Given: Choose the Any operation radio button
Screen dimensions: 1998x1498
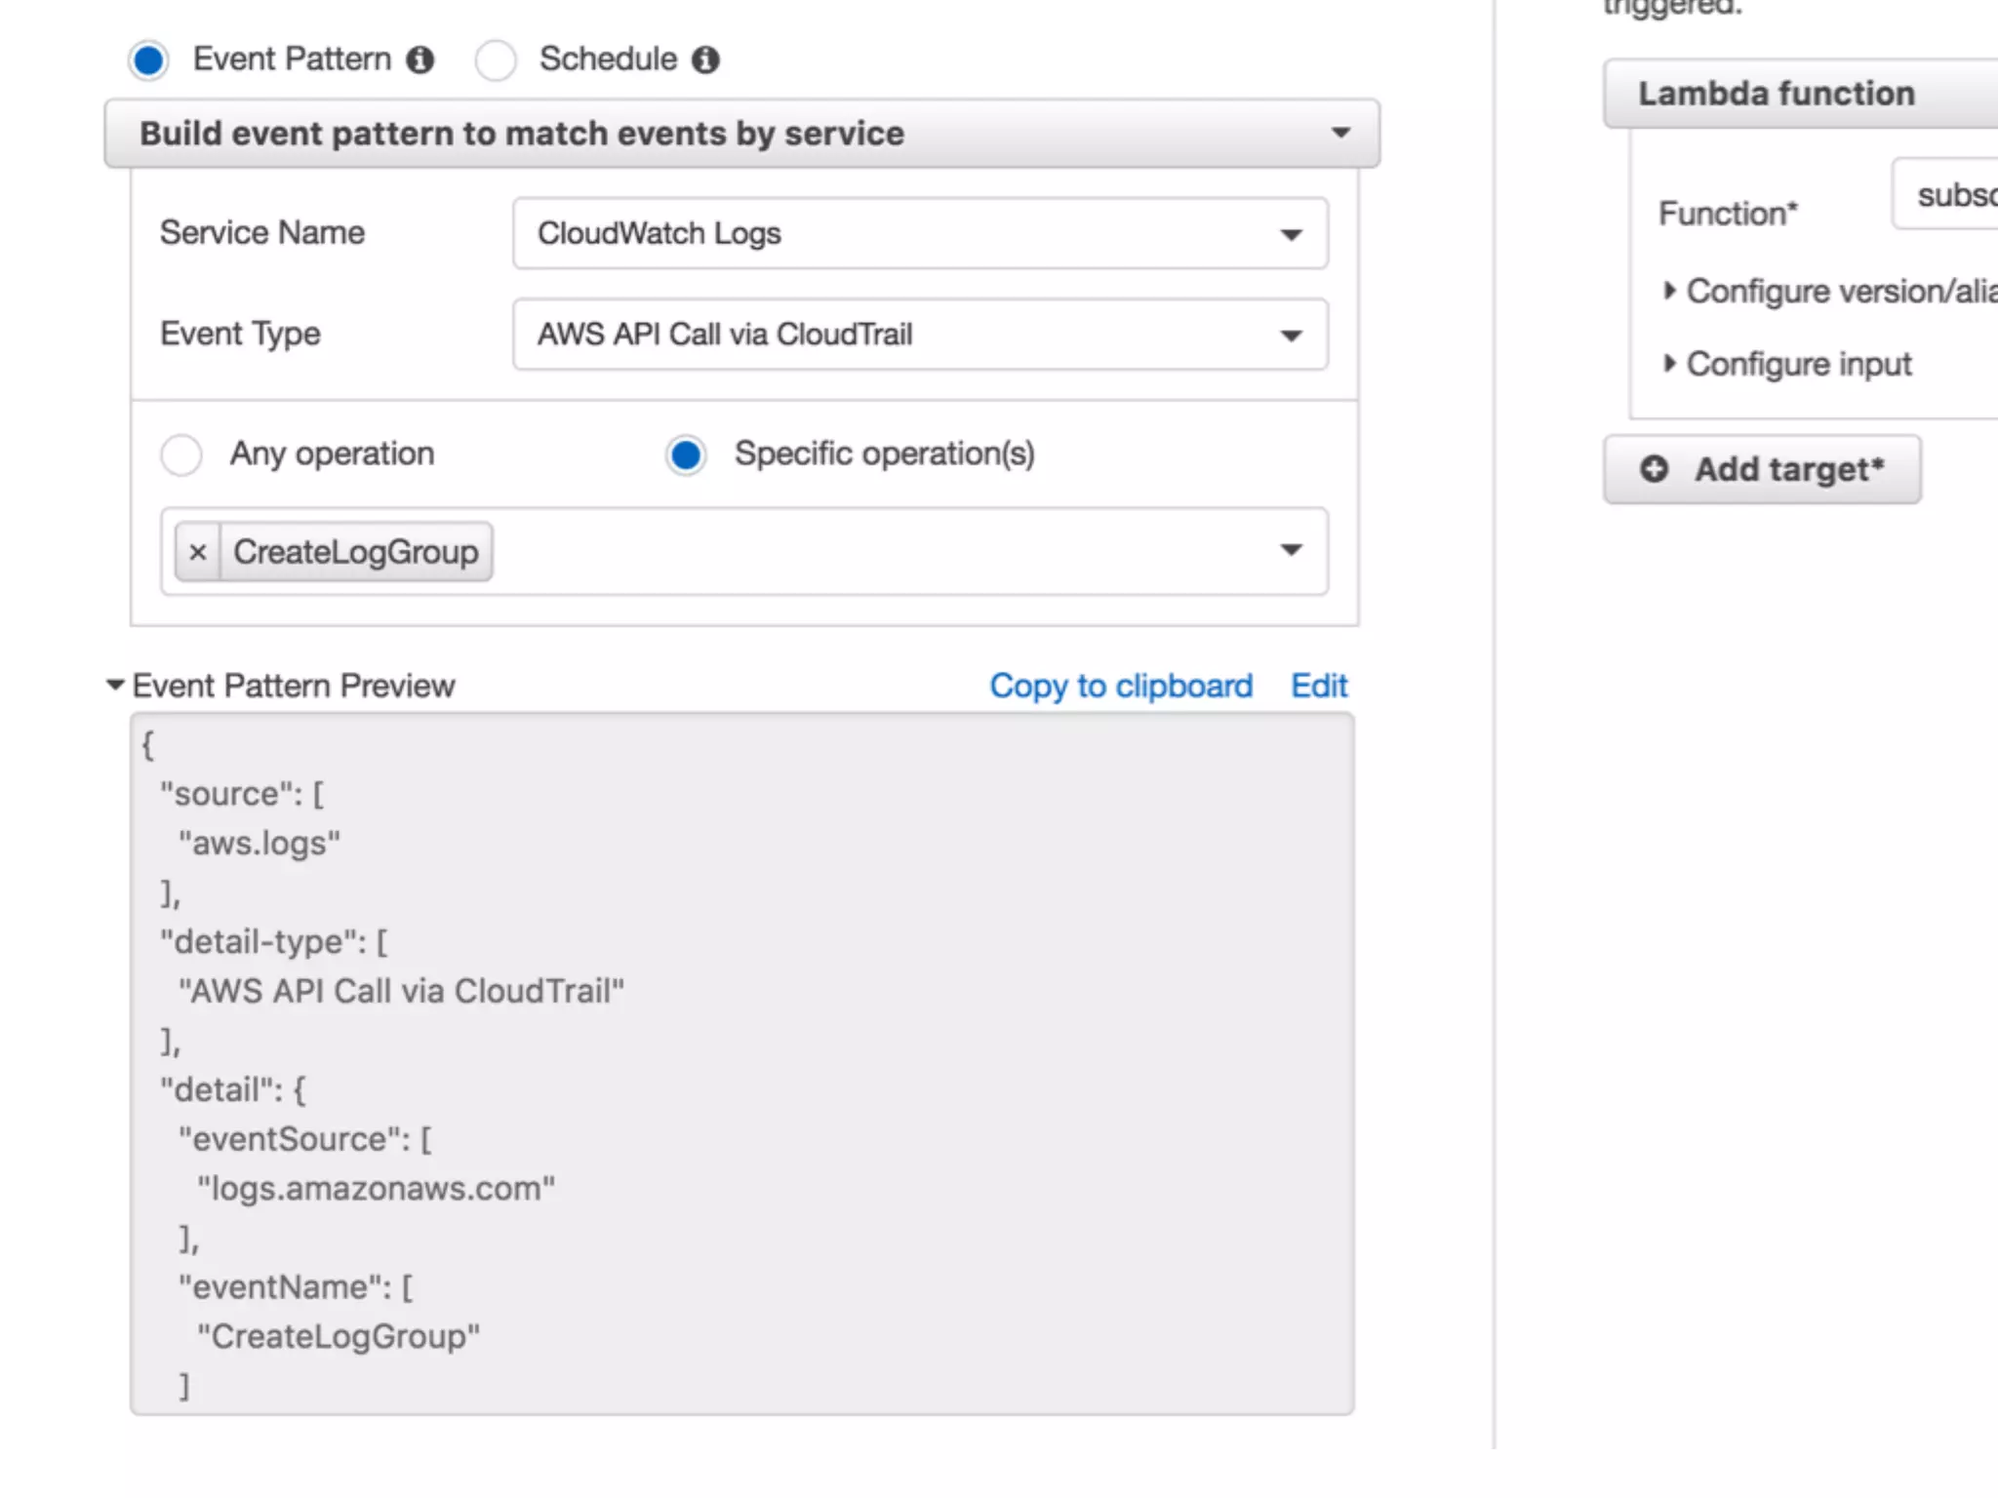Looking at the screenshot, I should pyautogui.click(x=181, y=454).
